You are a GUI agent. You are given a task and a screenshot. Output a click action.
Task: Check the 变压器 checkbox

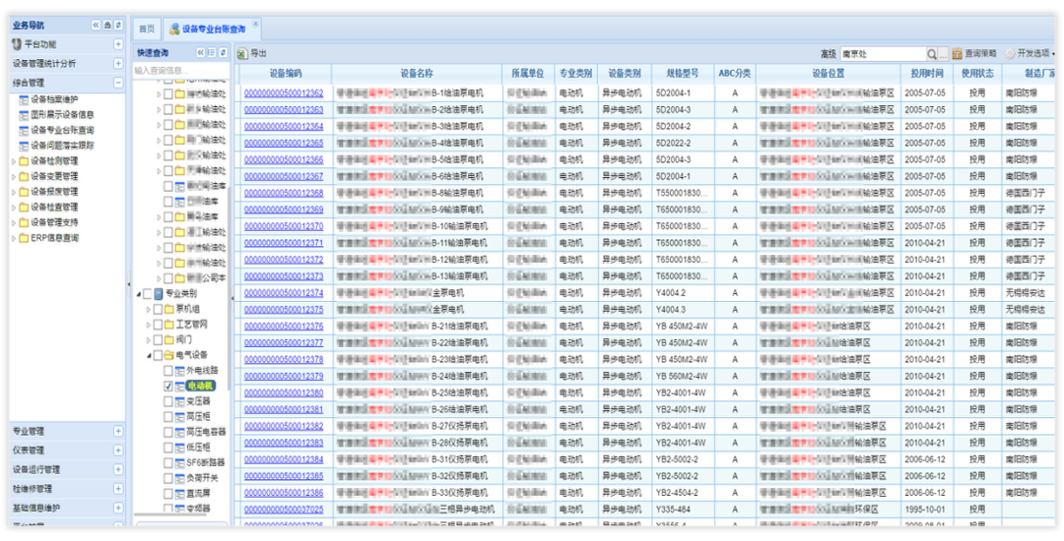point(168,401)
